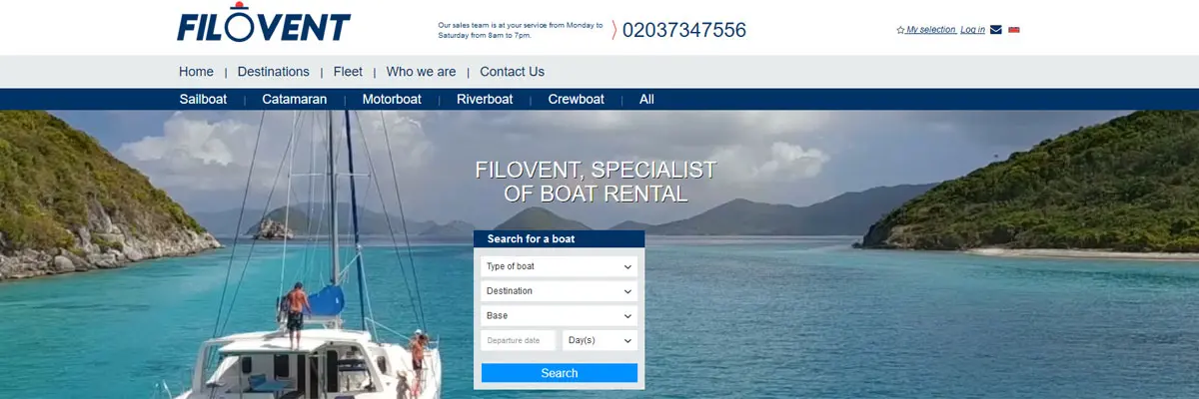The width and height of the screenshot is (1199, 399).
Task: Go to the Destinations menu
Action: (x=274, y=72)
